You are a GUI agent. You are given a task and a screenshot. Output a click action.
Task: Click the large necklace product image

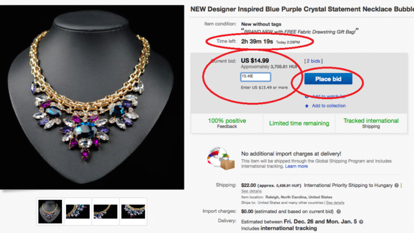(x=92, y=97)
